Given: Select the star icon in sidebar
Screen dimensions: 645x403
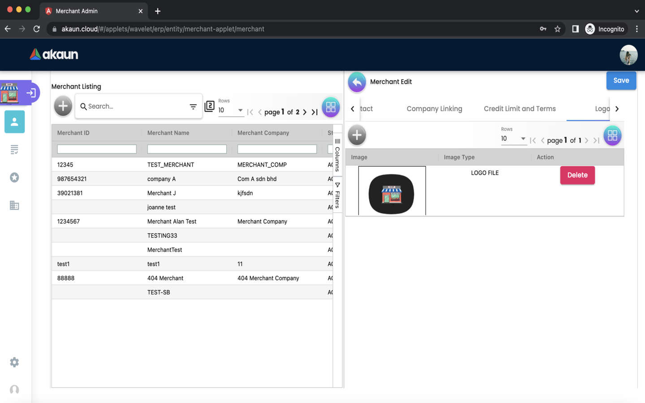Looking at the screenshot, I should (14, 178).
